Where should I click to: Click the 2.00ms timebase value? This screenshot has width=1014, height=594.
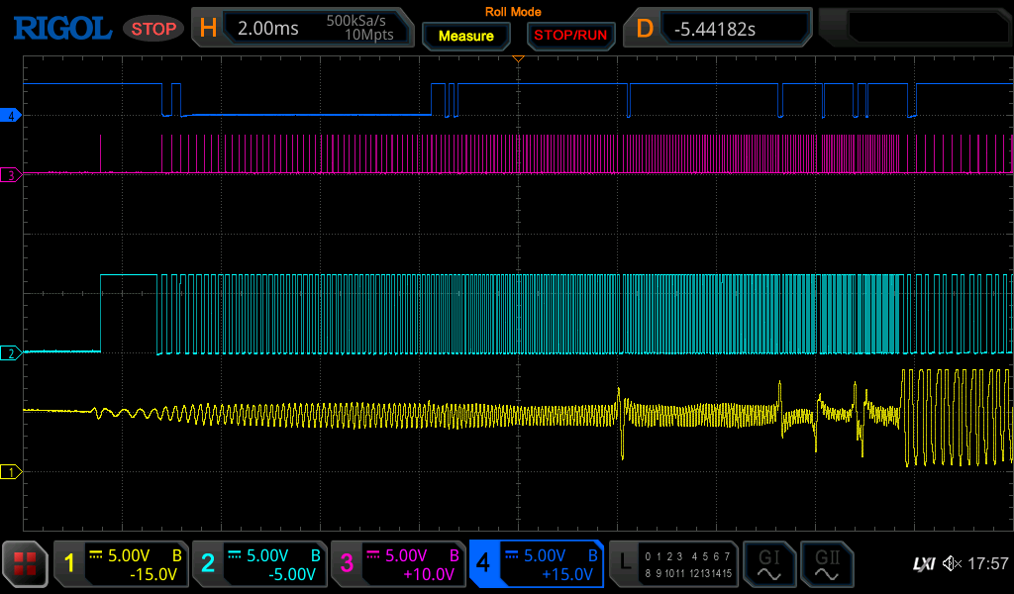pos(267,29)
